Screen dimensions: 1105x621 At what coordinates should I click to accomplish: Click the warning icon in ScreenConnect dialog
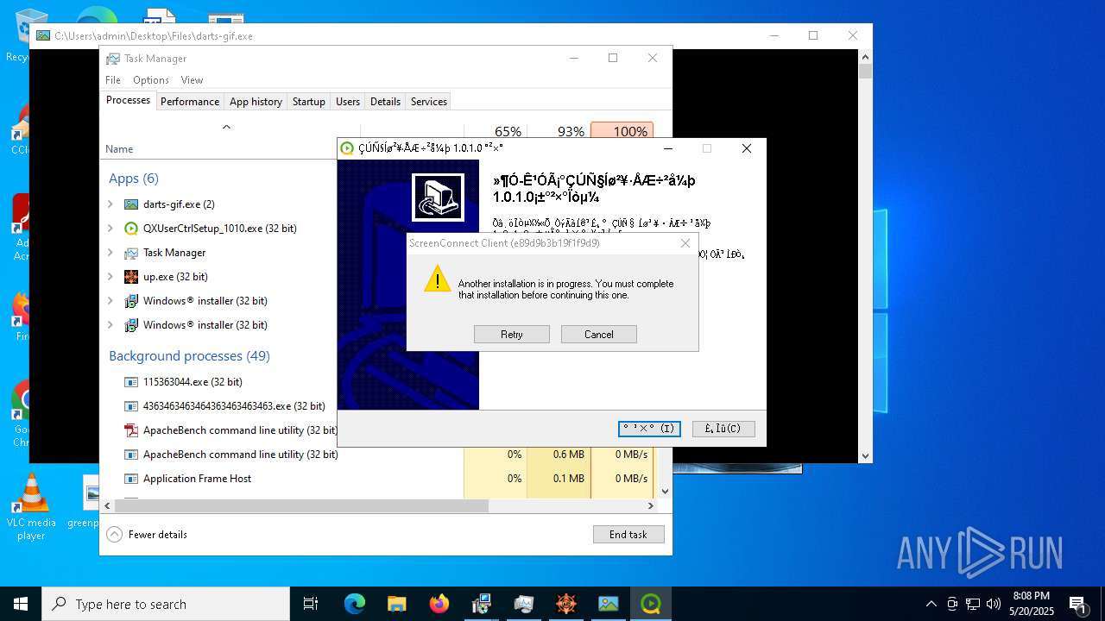click(x=438, y=279)
